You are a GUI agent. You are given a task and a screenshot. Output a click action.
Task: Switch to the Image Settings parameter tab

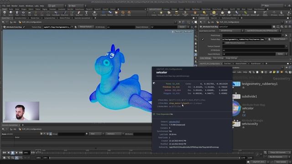point(231,58)
